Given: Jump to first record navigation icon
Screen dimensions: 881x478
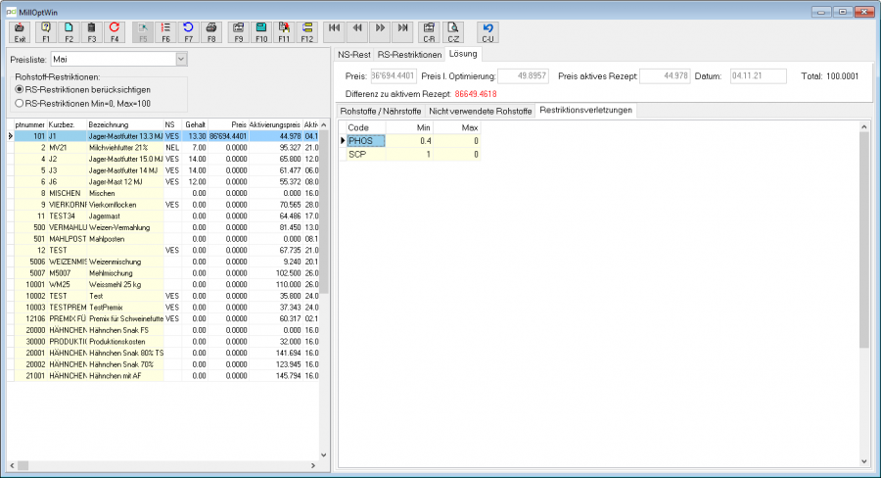Looking at the screenshot, I should click(335, 32).
